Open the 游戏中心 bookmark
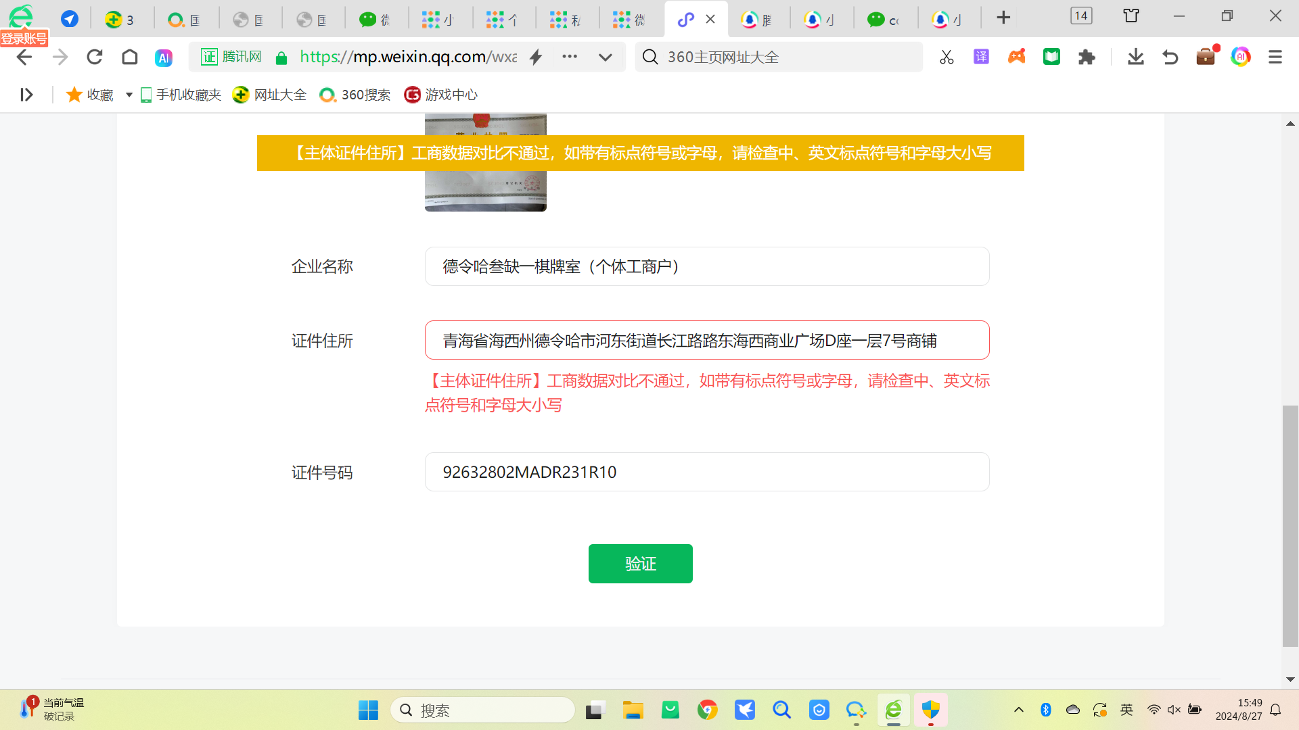The height and width of the screenshot is (730, 1299). [x=441, y=95]
